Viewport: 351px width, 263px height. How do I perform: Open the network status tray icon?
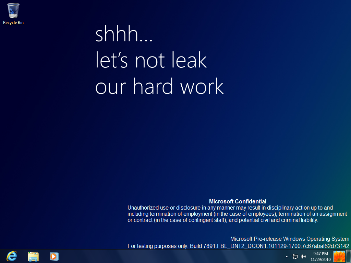point(295,256)
